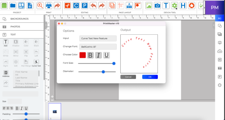
Task: Click the Padding slider handle
Action: [x=26, y=114]
